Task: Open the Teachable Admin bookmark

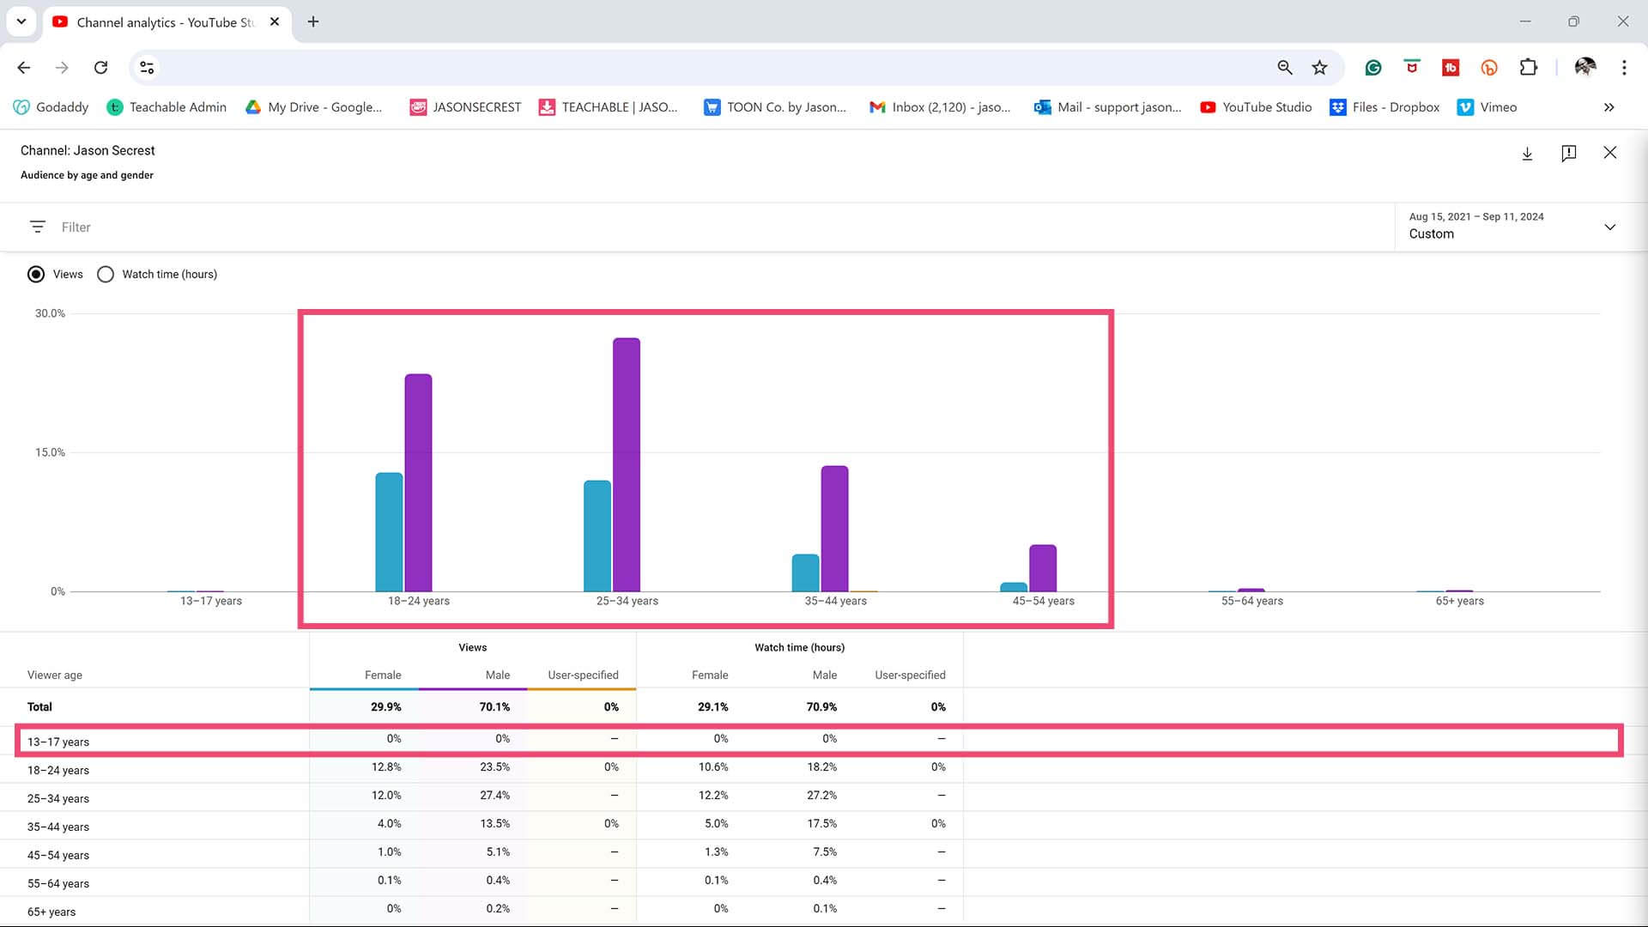Action: (167, 107)
